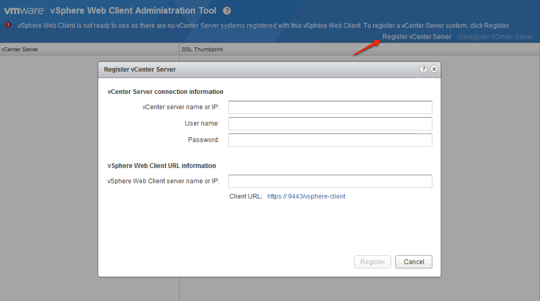540x301 pixels.
Task: Focus the Password field
Action: point(330,140)
